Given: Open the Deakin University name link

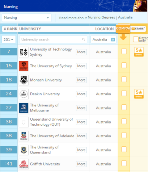Looking at the screenshot, I should click(45, 94).
